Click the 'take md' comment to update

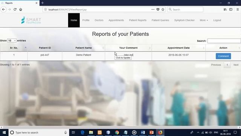128,55
